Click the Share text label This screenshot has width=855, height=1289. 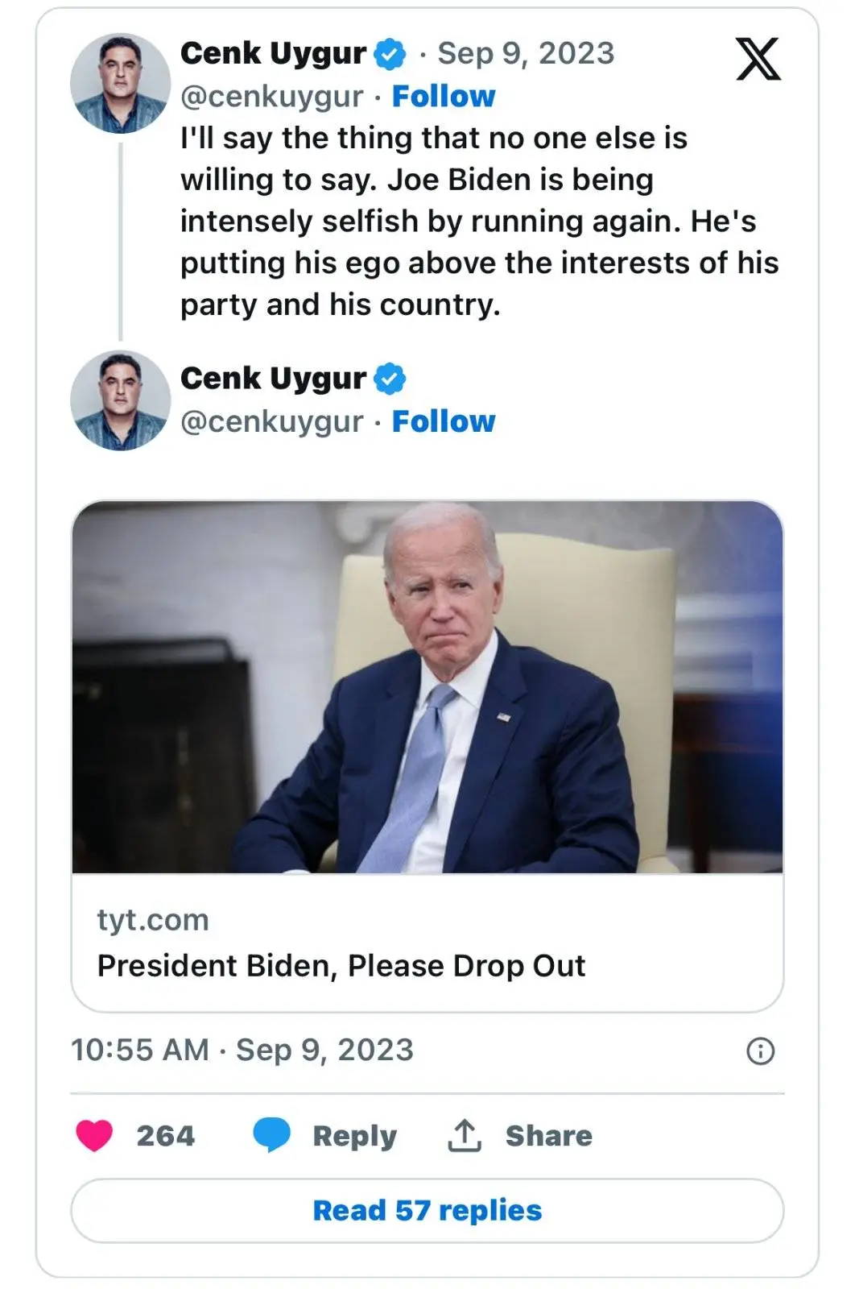[x=548, y=1136]
